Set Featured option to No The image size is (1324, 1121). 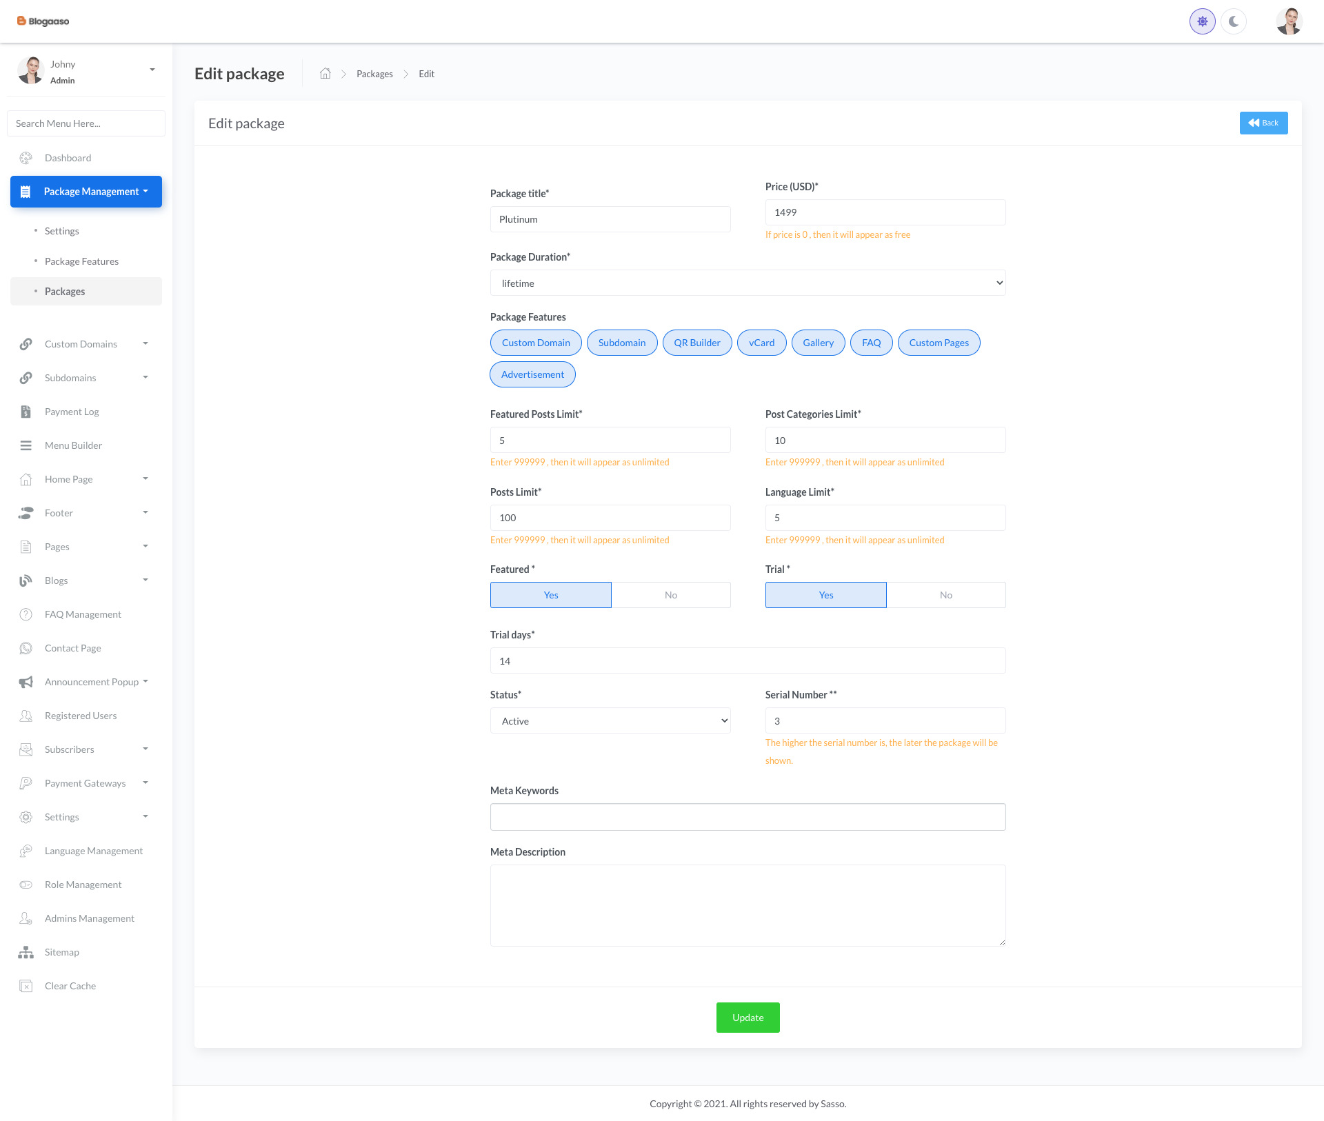670,595
